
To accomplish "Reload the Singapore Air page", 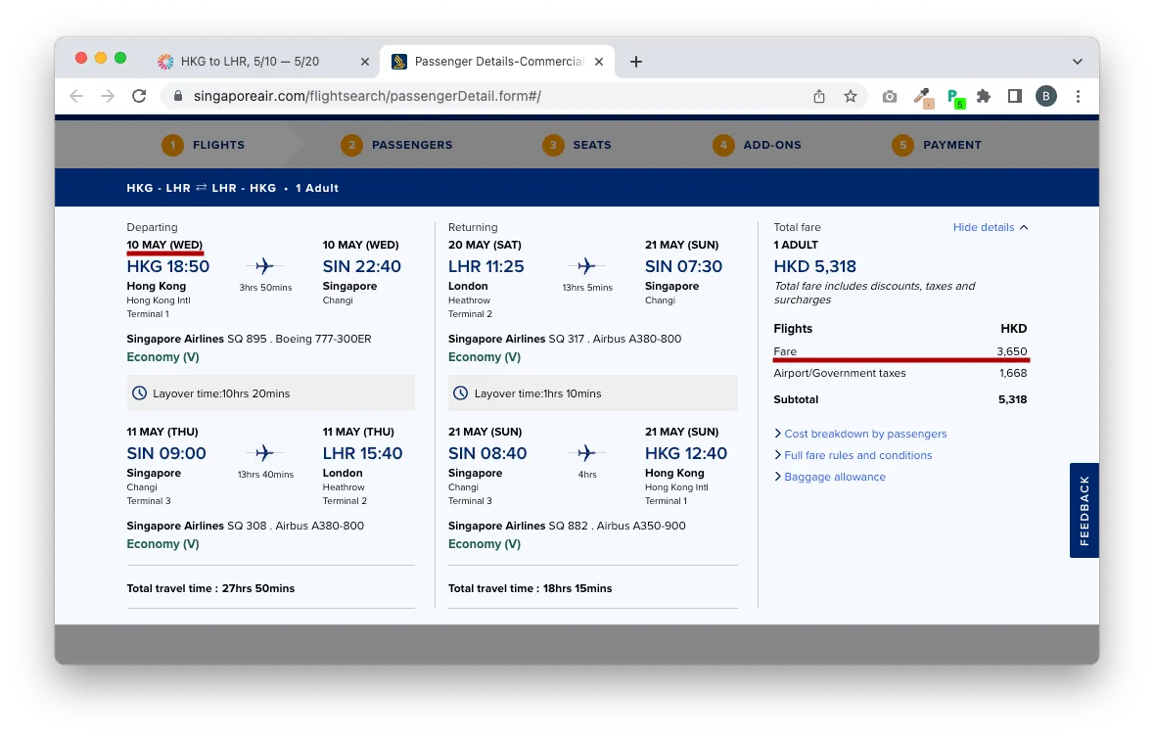I will [139, 97].
